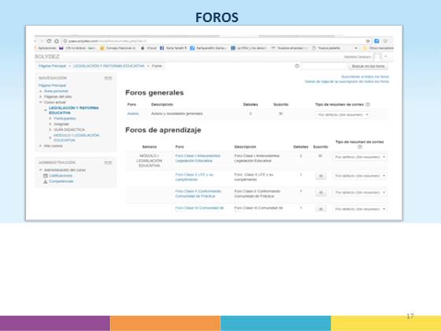The width and height of the screenshot is (441, 331).
Task: Expand the Área personal tree node
Action: coord(40,91)
